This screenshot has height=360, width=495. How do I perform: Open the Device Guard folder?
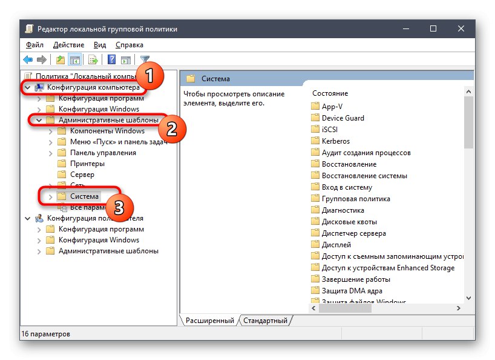[344, 118]
